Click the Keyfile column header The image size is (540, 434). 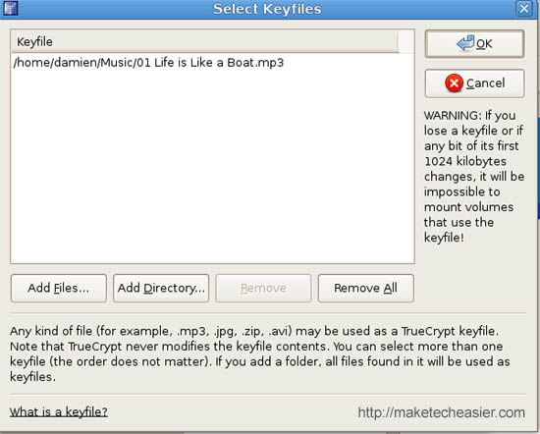coord(205,41)
